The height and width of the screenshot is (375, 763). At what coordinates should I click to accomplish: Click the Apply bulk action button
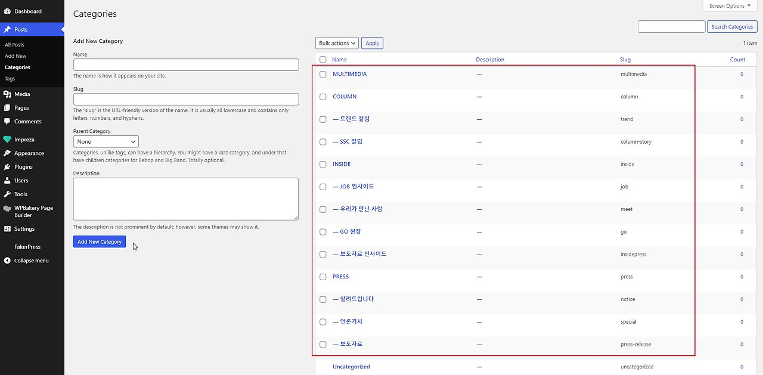[x=373, y=43]
